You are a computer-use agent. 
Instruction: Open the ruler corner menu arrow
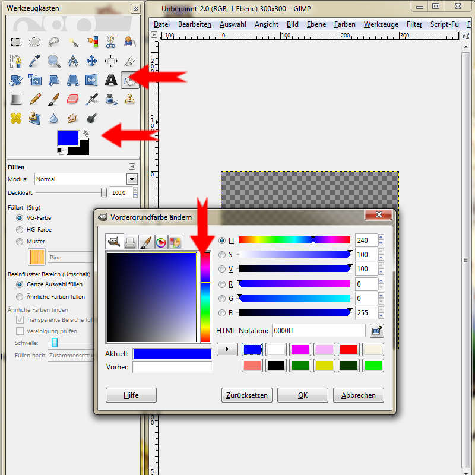(154, 35)
